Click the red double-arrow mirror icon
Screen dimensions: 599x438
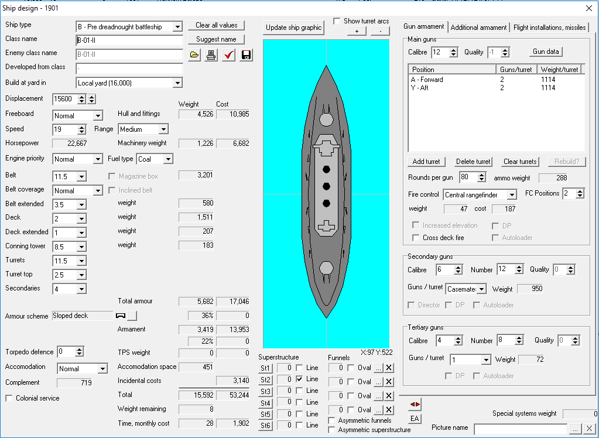click(x=415, y=405)
